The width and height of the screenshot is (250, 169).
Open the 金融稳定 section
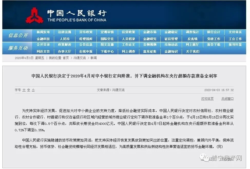coord(171,32)
